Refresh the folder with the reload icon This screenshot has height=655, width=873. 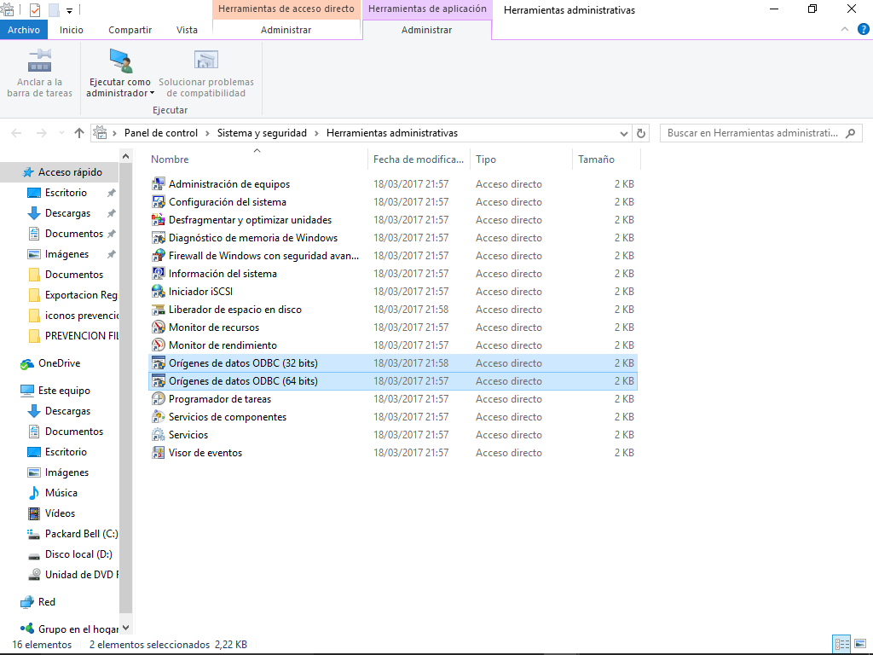pyautogui.click(x=641, y=133)
